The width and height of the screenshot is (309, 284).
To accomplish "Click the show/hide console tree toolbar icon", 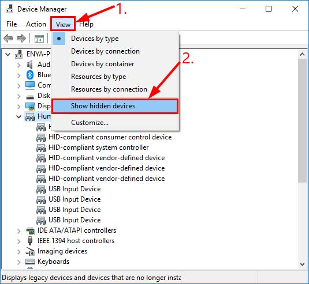I will pos(39,39).
